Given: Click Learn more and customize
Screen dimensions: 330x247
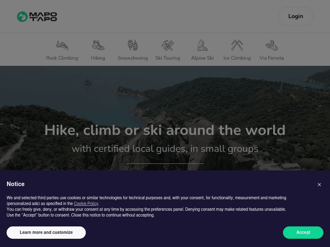Looking at the screenshot, I should point(46,233).
